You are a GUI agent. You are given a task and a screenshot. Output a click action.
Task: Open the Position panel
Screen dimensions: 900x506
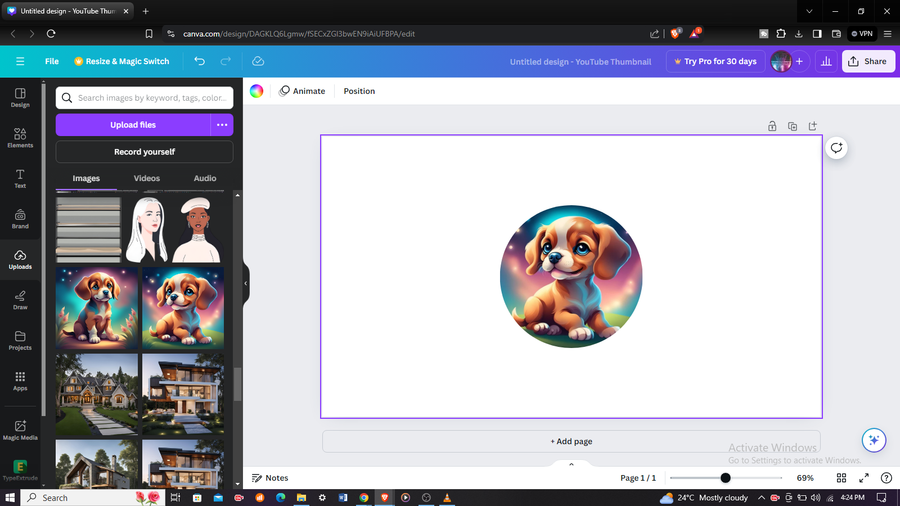click(x=359, y=91)
